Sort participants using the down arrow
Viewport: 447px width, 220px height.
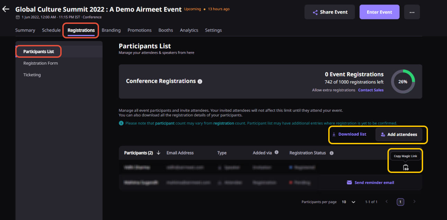[x=159, y=153]
